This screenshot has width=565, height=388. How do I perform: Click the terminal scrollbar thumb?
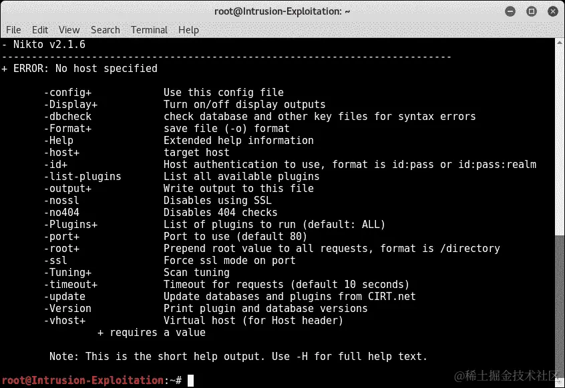tap(560, 141)
